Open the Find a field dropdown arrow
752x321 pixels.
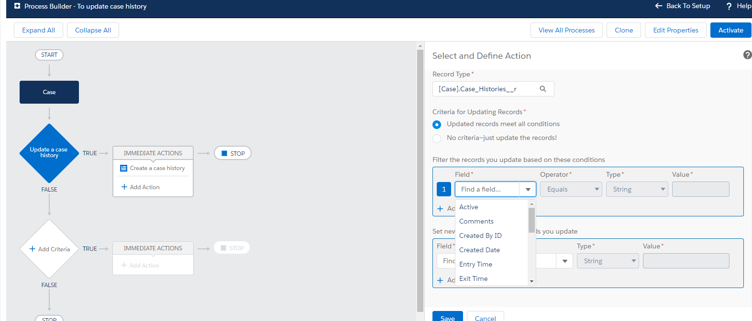click(528, 190)
